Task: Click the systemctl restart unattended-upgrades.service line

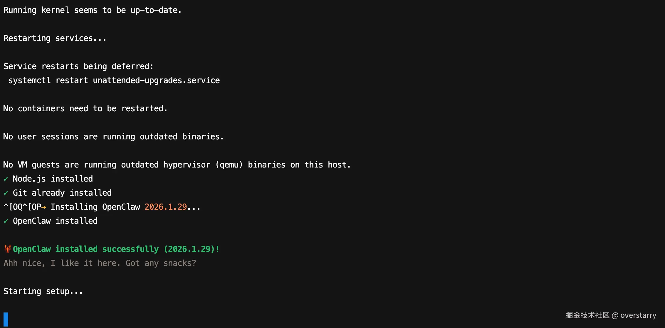Action: [114, 81]
